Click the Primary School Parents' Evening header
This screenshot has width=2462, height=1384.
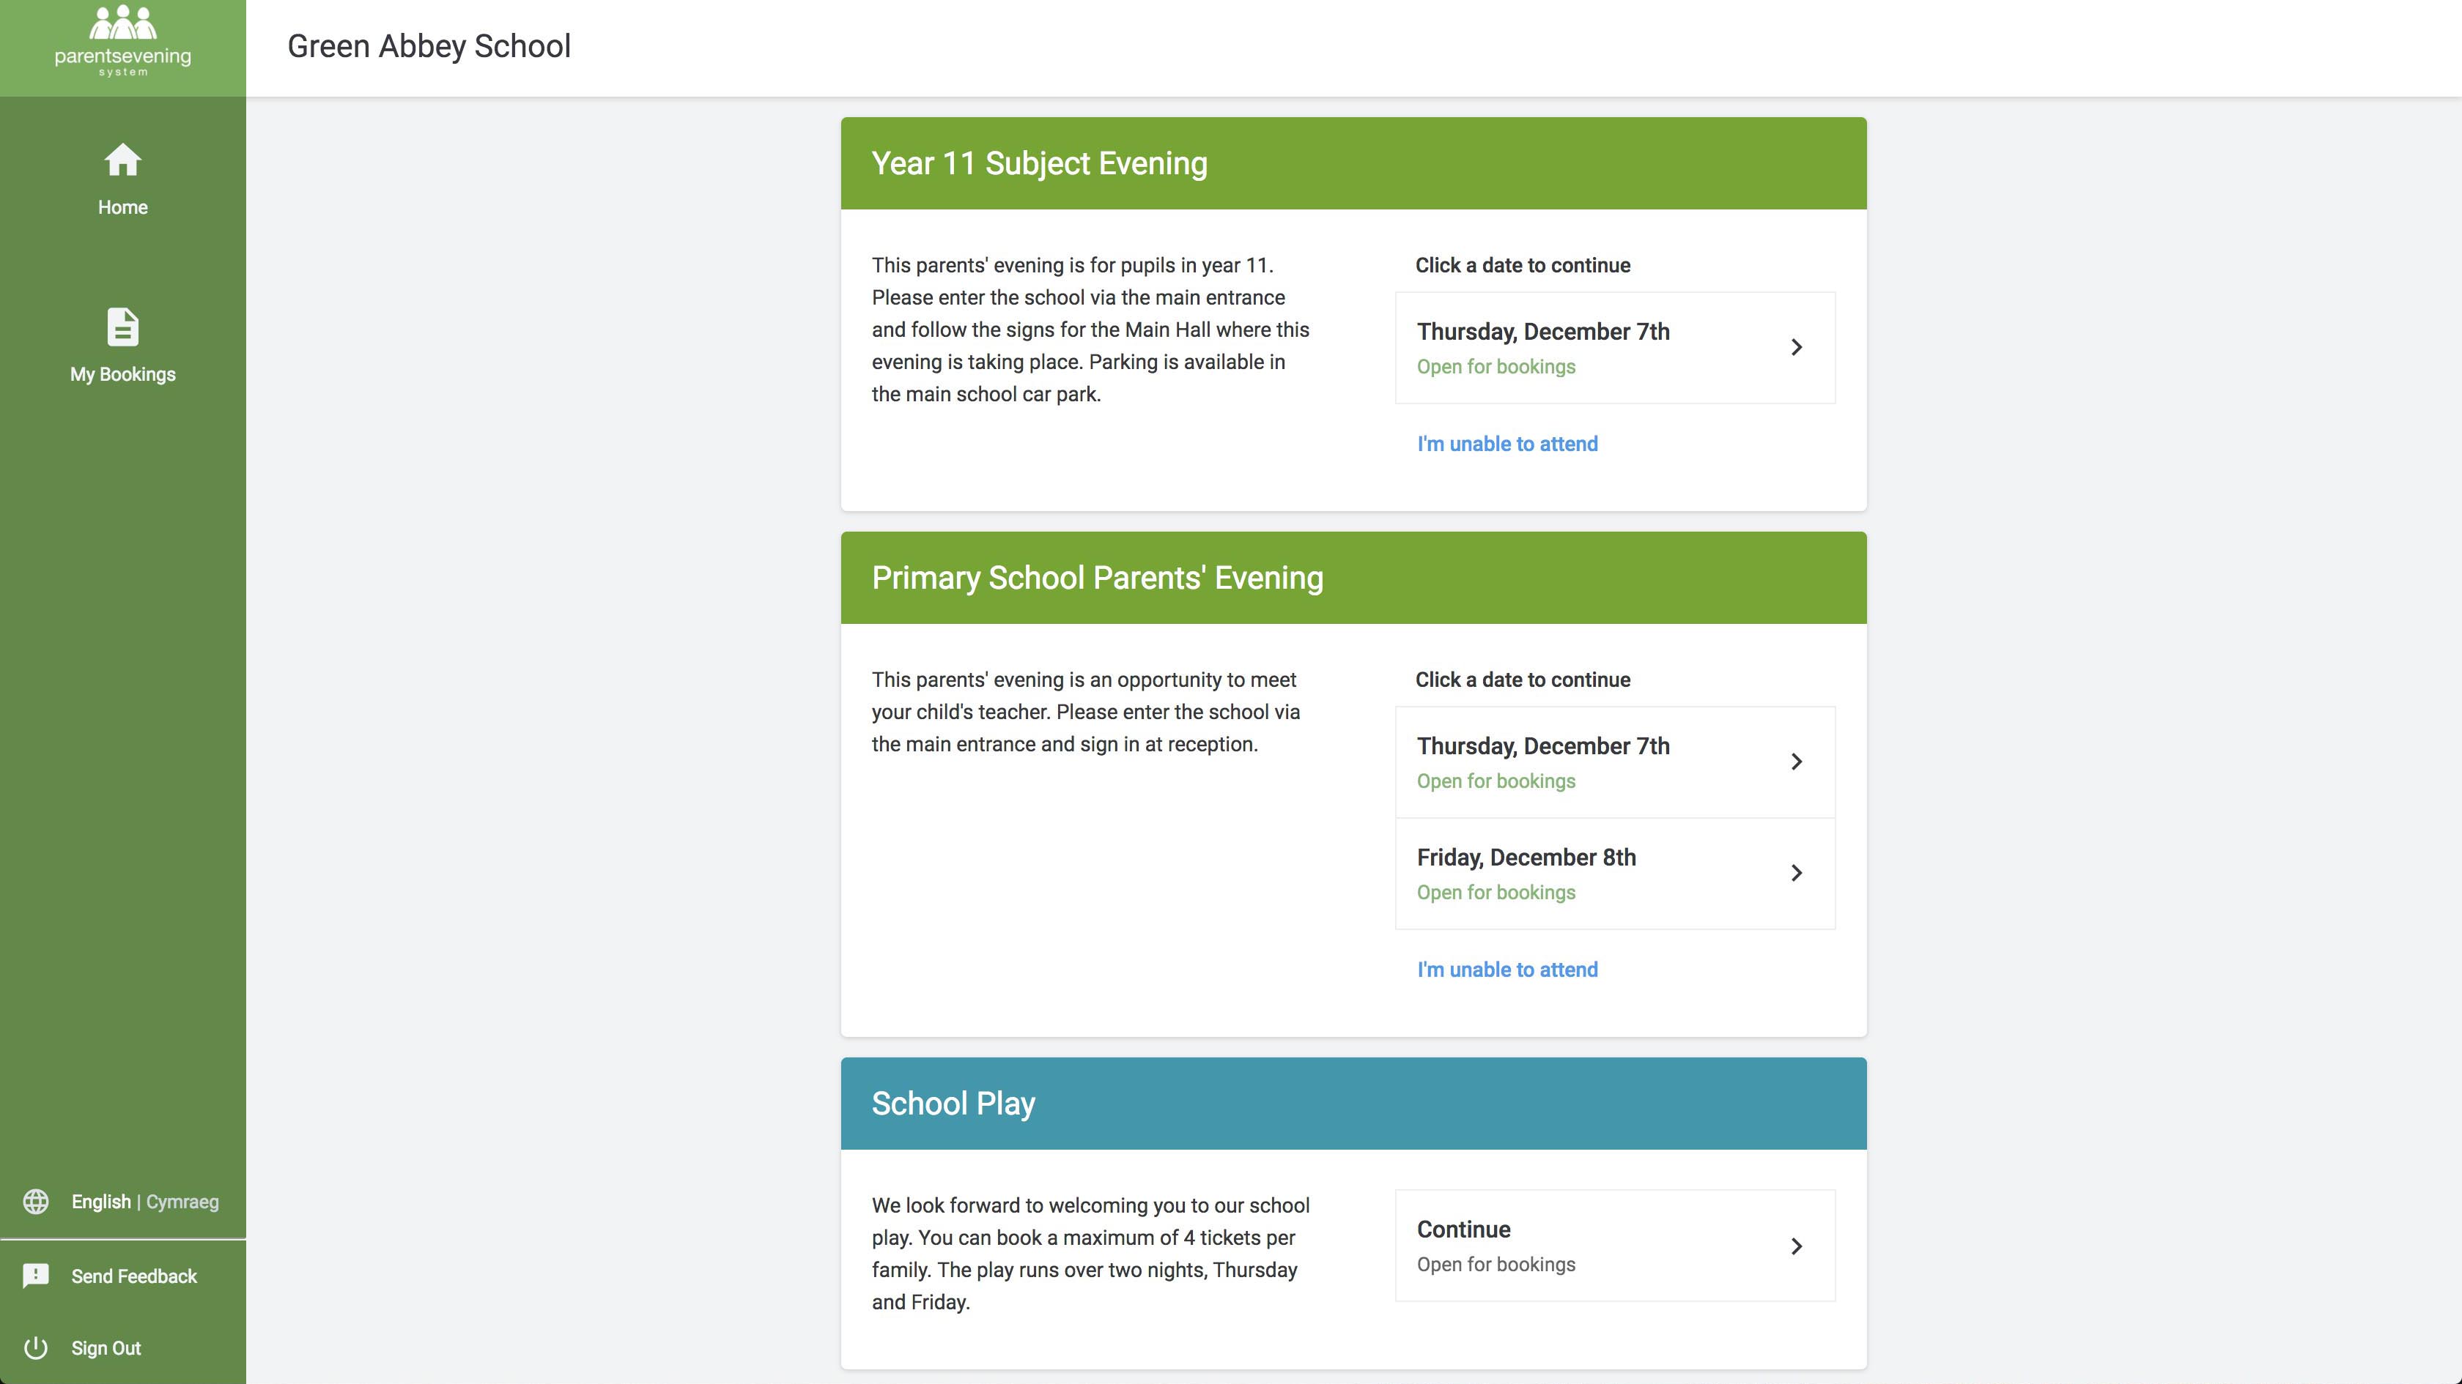tap(1353, 578)
